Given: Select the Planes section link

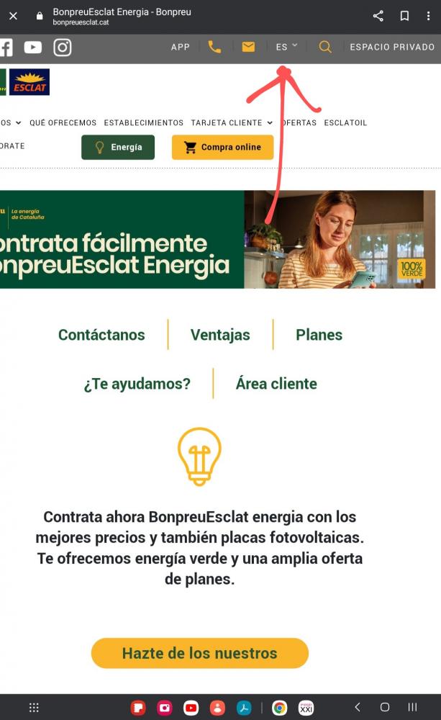Looking at the screenshot, I should (319, 335).
